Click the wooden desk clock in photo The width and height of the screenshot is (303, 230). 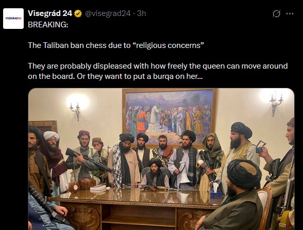point(74,187)
